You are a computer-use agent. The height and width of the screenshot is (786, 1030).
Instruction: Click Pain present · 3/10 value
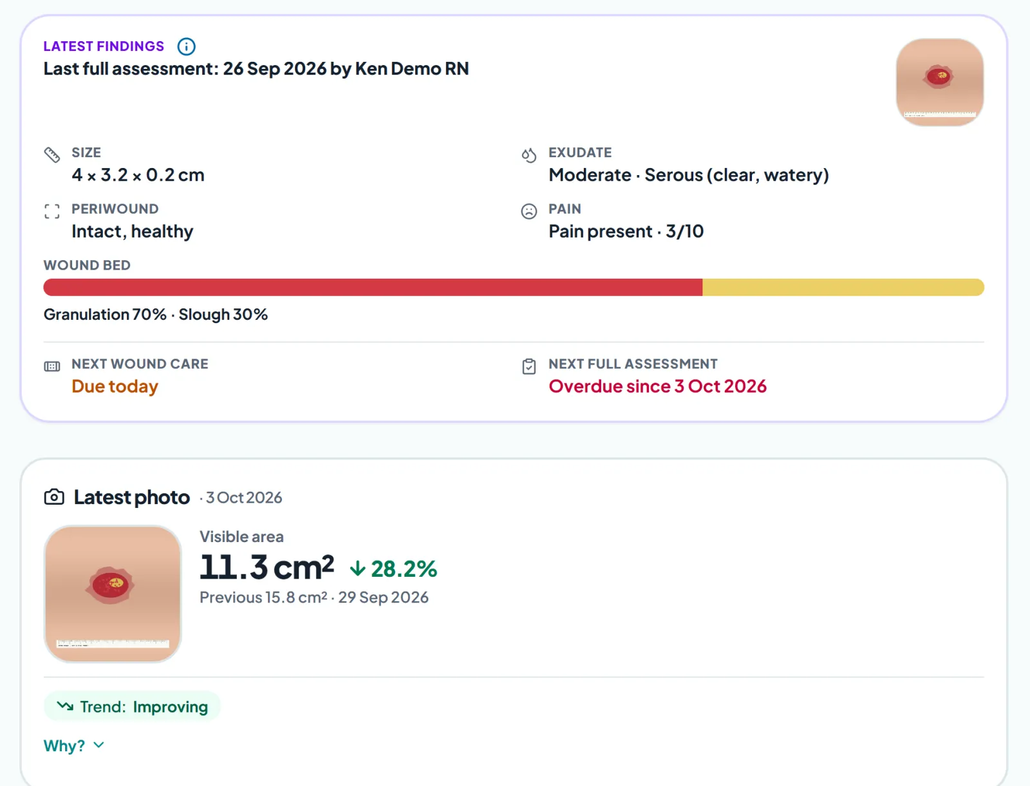tap(626, 232)
